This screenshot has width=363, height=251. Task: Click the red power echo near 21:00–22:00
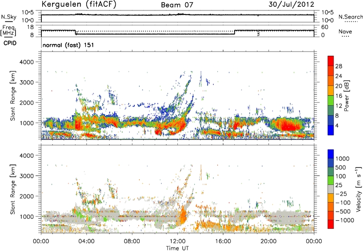point(289,126)
